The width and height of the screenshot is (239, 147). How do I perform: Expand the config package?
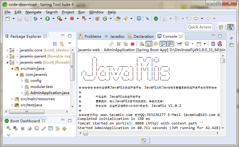[22, 81]
